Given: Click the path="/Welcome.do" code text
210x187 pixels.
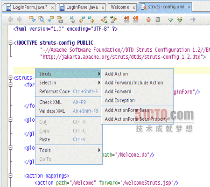Looking at the screenshot, I should point(128,155).
